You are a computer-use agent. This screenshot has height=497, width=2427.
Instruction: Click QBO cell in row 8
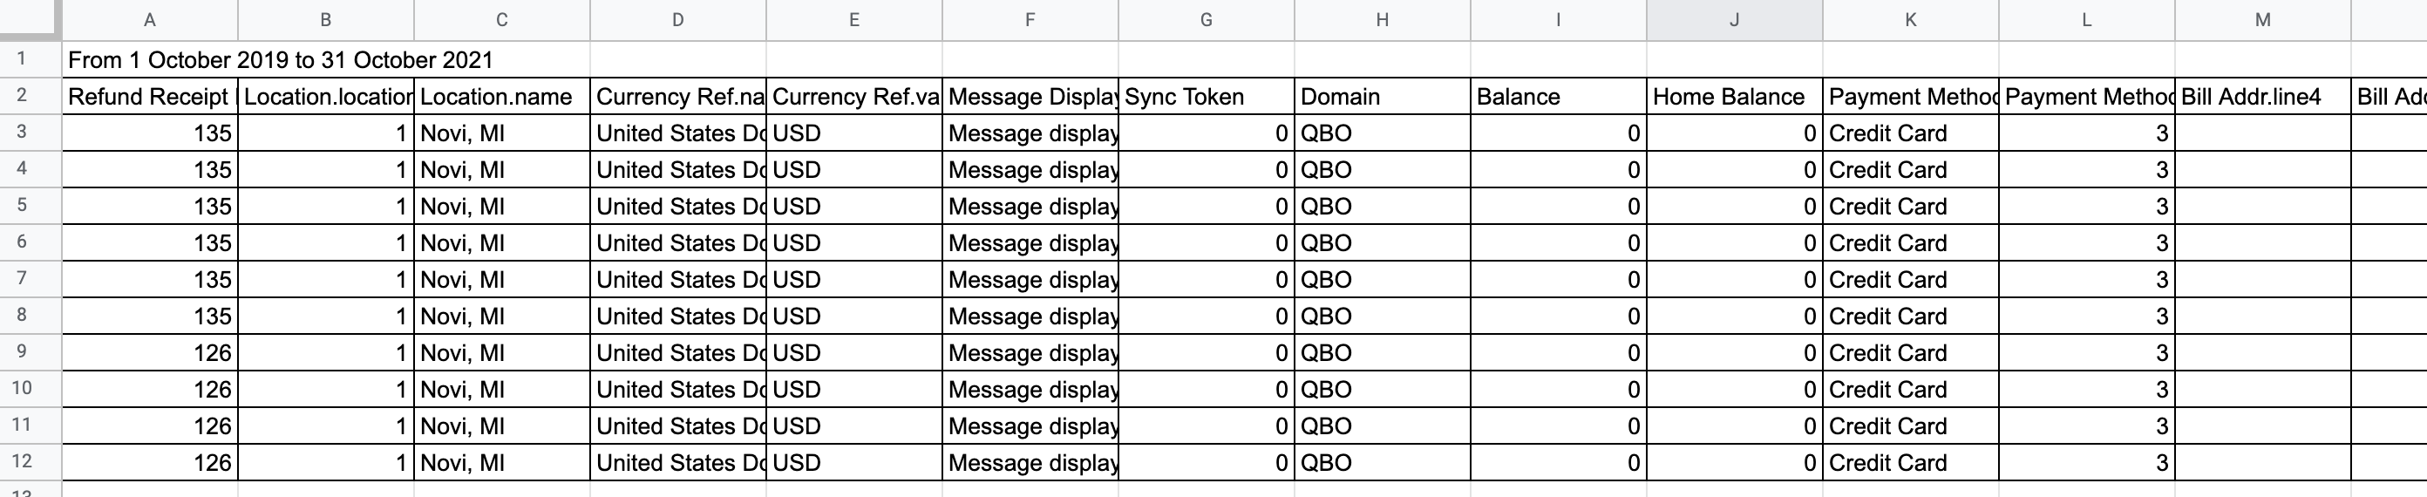(x=1383, y=316)
